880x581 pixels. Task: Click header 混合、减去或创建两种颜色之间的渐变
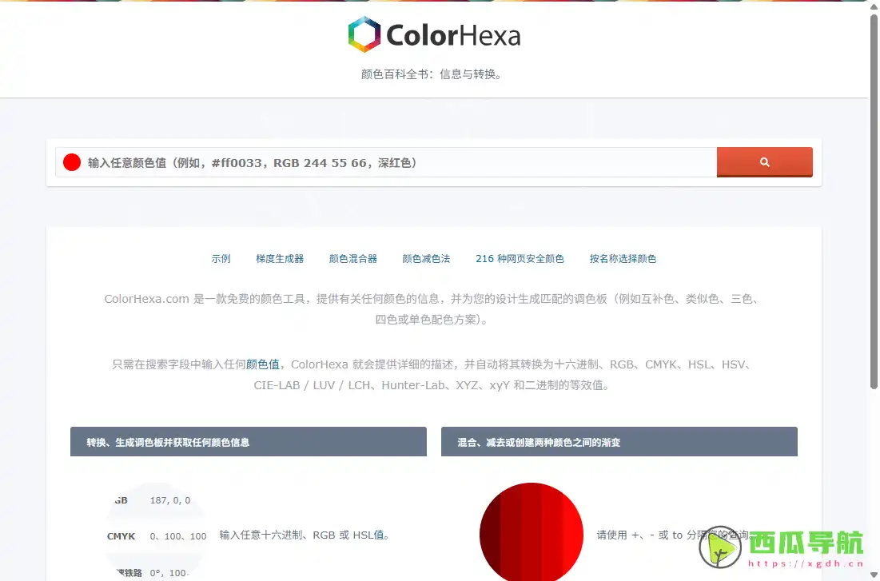click(619, 442)
